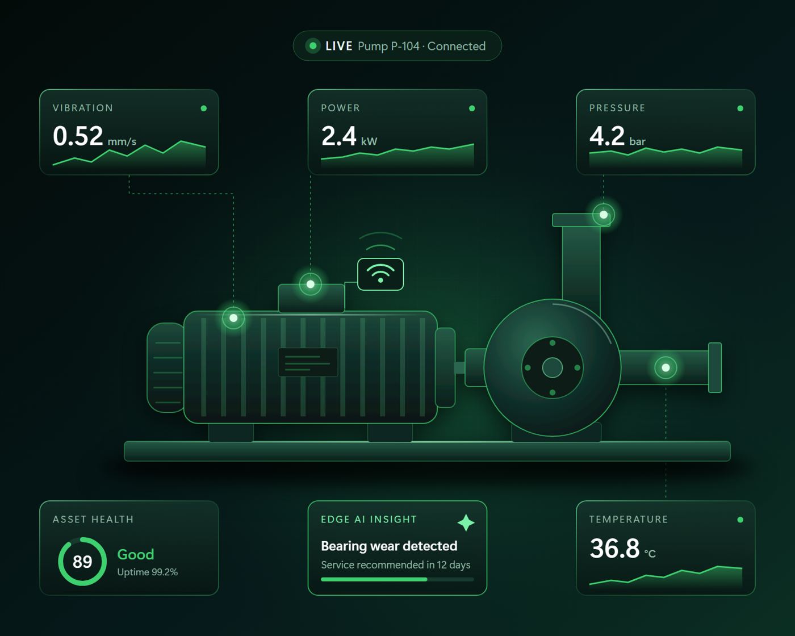Click the Wi-Fi gateway icon above the motor
Viewport: 795px width, 636px height.
(380, 274)
